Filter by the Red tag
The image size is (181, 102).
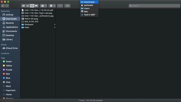pyautogui.click(x=10, y=74)
